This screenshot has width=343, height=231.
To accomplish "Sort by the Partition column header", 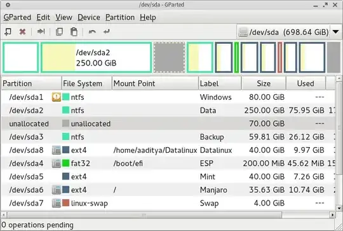I will pyautogui.click(x=32, y=83).
